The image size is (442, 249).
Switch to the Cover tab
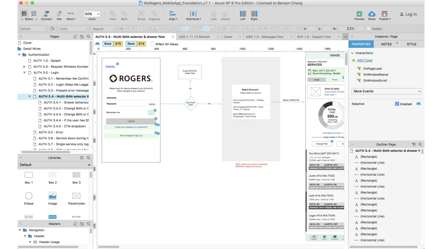pyautogui.click(x=228, y=37)
